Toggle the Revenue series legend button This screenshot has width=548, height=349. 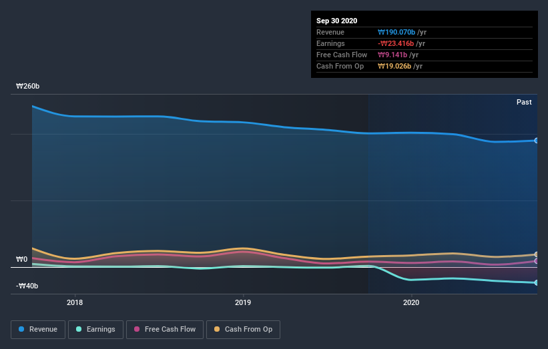(38, 330)
